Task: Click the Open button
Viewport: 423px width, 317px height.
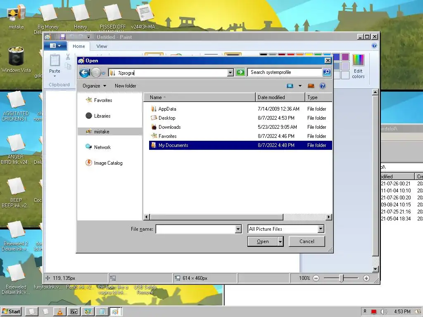Action: (262, 241)
